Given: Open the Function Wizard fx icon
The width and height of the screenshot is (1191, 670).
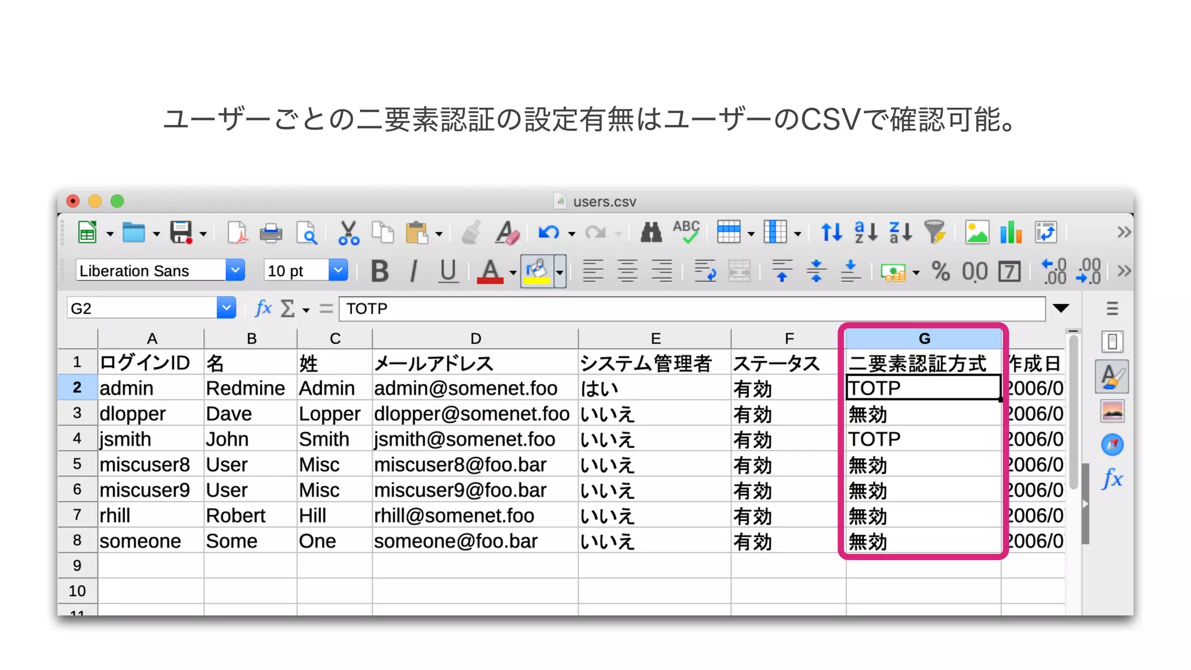Looking at the screenshot, I should [x=263, y=308].
